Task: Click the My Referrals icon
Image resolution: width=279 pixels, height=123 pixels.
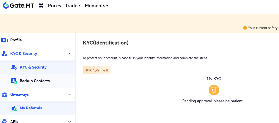Action: coord(14,108)
